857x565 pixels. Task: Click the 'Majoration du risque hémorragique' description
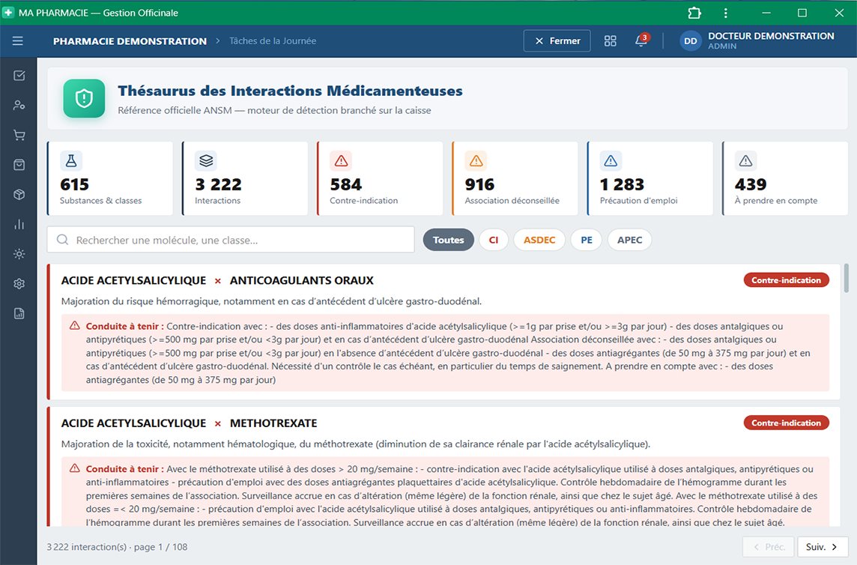coord(271,301)
